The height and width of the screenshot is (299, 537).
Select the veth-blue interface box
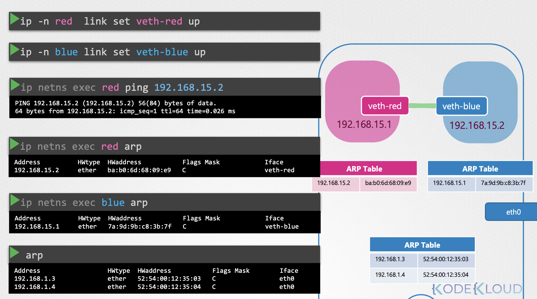coord(461,106)
